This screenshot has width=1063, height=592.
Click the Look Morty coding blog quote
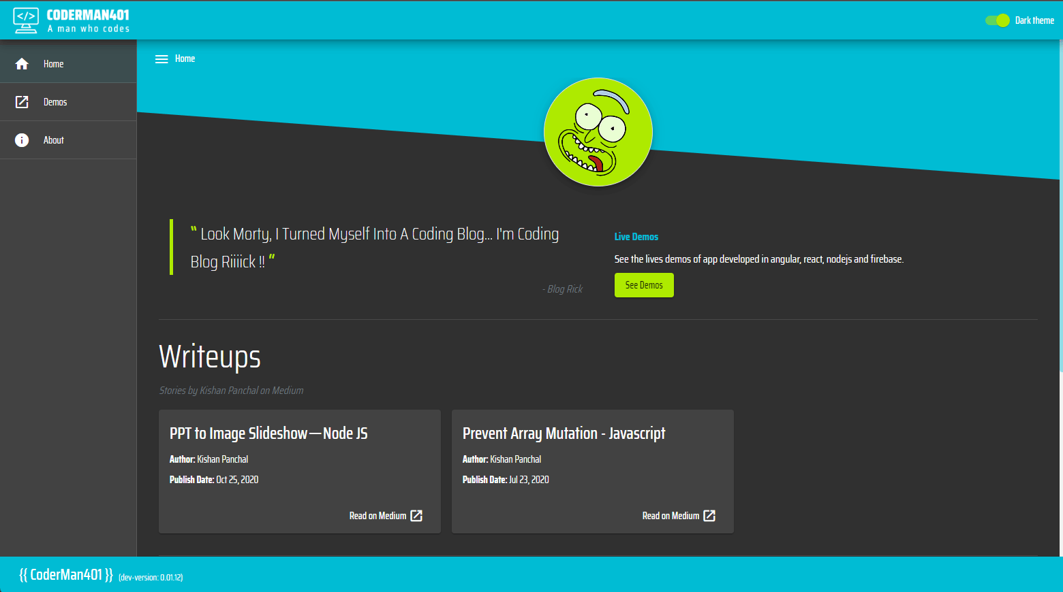click(x=375, y=248)
